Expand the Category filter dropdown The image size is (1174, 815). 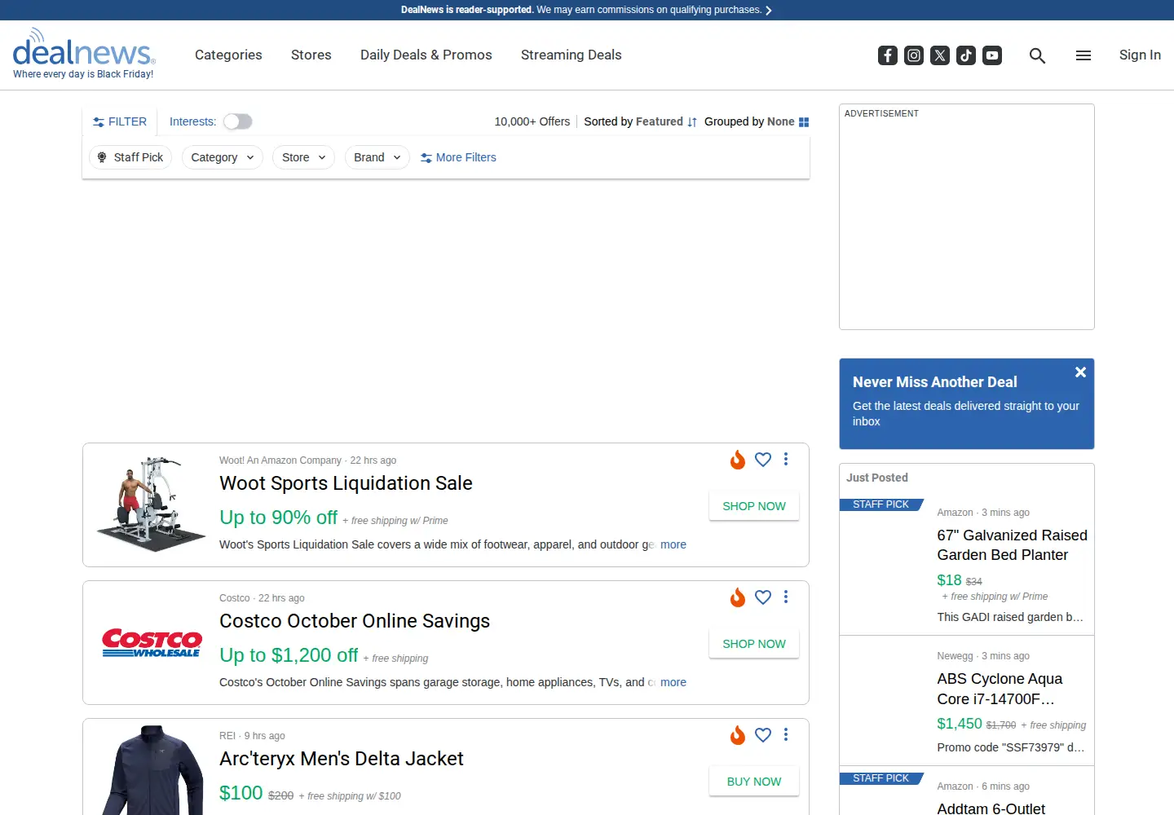pyautogui.click(x=223, y=157)
